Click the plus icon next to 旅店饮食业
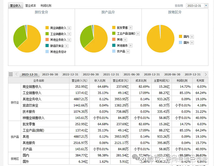Image resolution: width=214 pixels, height=166 pixels. point(66,45)
